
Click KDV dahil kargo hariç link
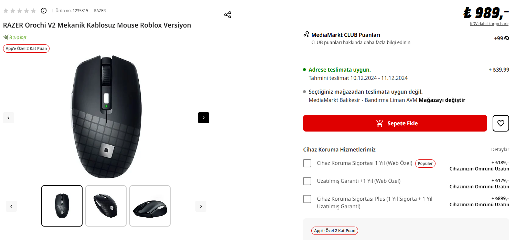[490, 24]
